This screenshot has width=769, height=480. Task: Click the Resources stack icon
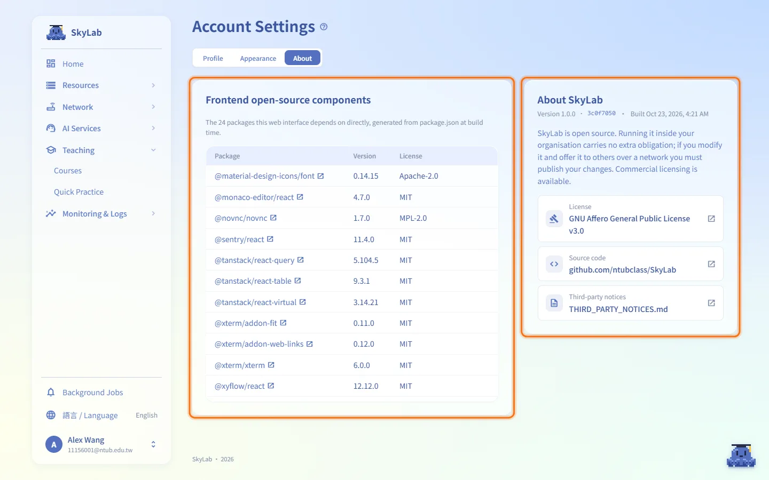click(51, 85)
